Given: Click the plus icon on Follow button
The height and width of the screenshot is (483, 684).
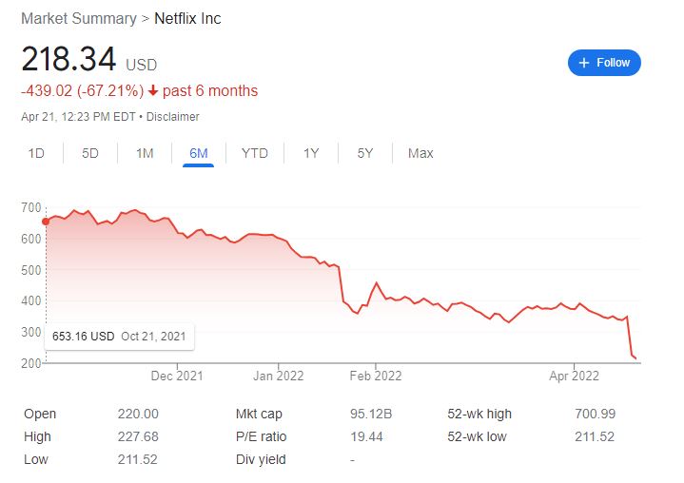Looking at the screenshot, I should 584,63.
